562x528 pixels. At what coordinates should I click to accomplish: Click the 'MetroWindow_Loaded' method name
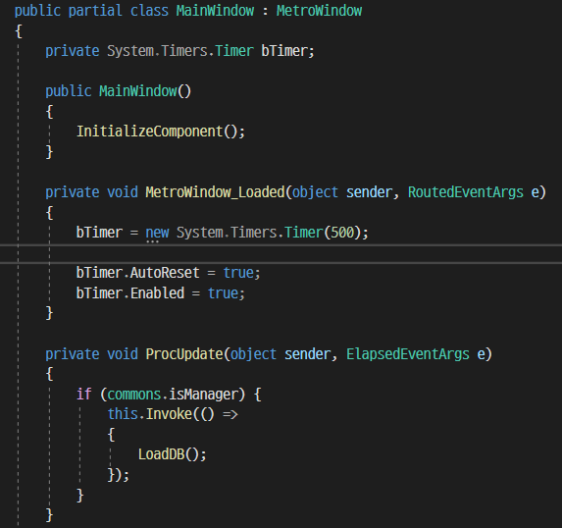(x=215, y=192)
